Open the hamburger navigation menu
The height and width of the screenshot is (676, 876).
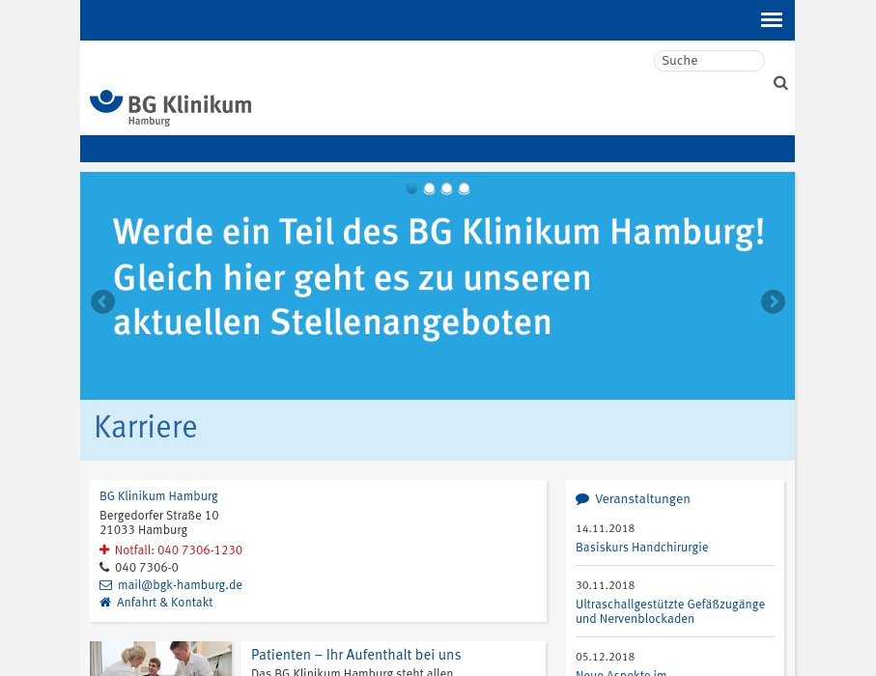(x=771, y=19)
